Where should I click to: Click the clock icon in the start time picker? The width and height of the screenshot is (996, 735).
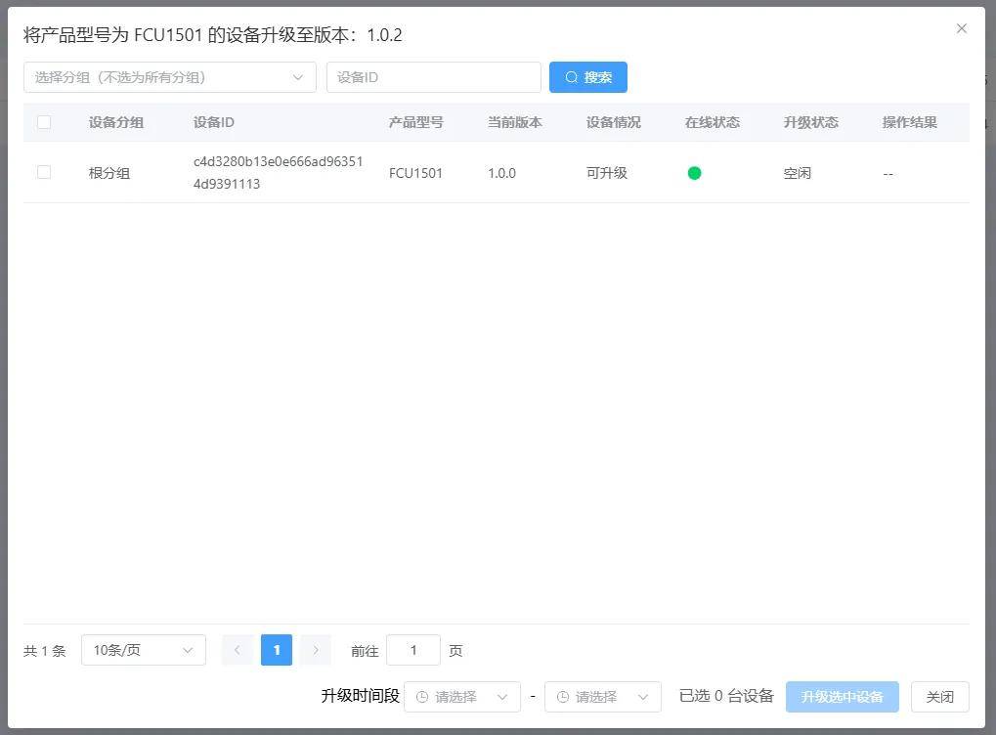422,697
